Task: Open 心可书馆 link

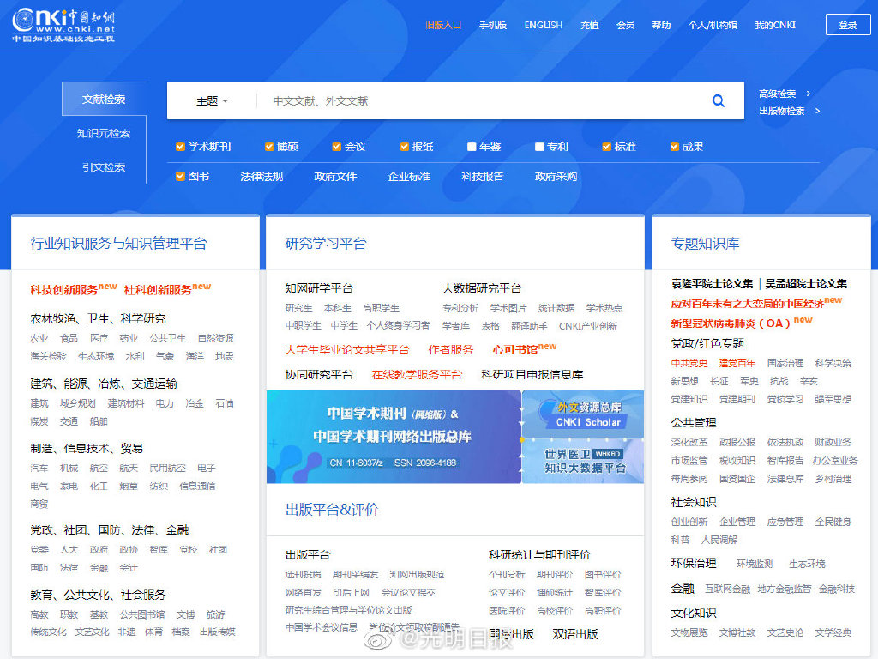Action: point(515,350)
